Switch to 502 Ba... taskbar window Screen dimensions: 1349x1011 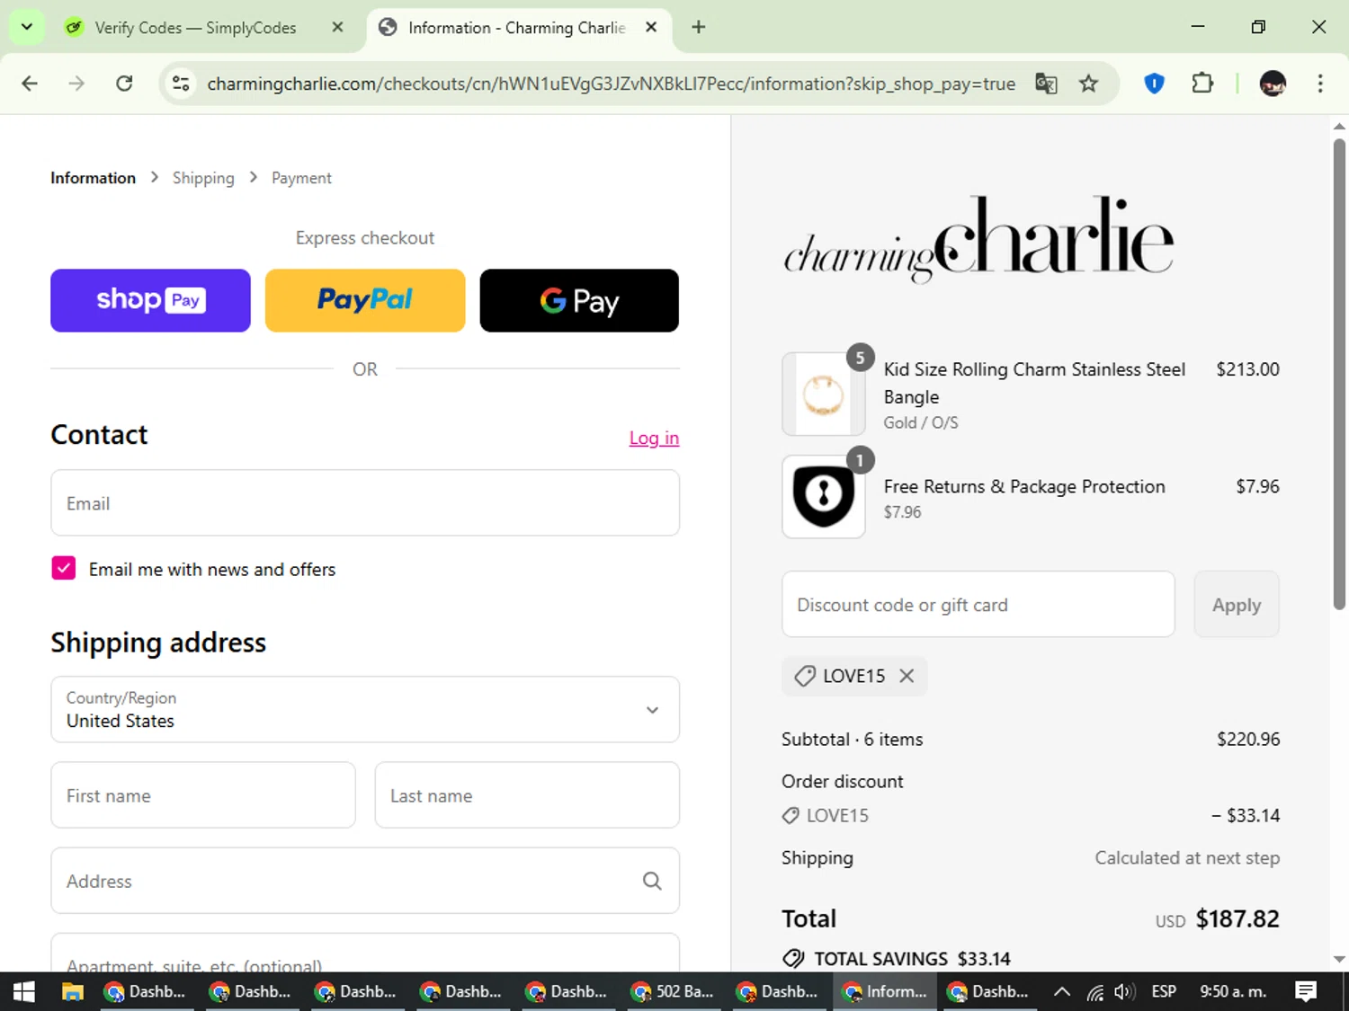coord(674,991)
